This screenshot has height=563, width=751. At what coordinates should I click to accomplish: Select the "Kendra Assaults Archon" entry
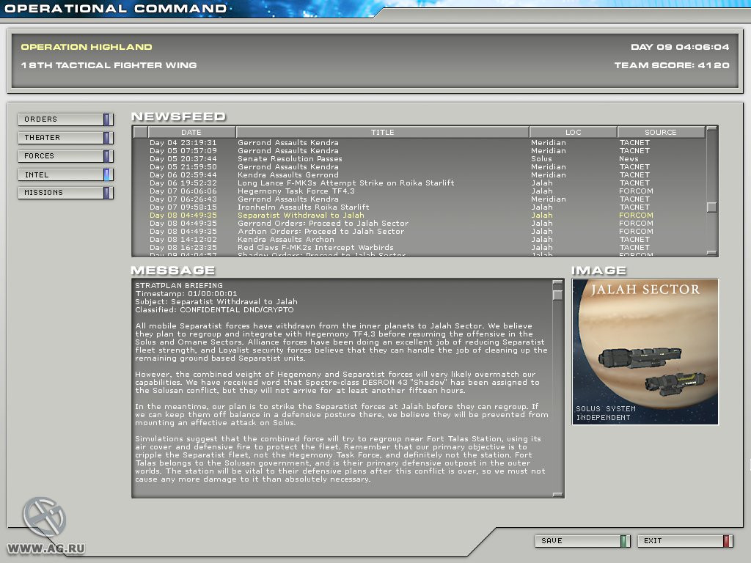(419, 240)
